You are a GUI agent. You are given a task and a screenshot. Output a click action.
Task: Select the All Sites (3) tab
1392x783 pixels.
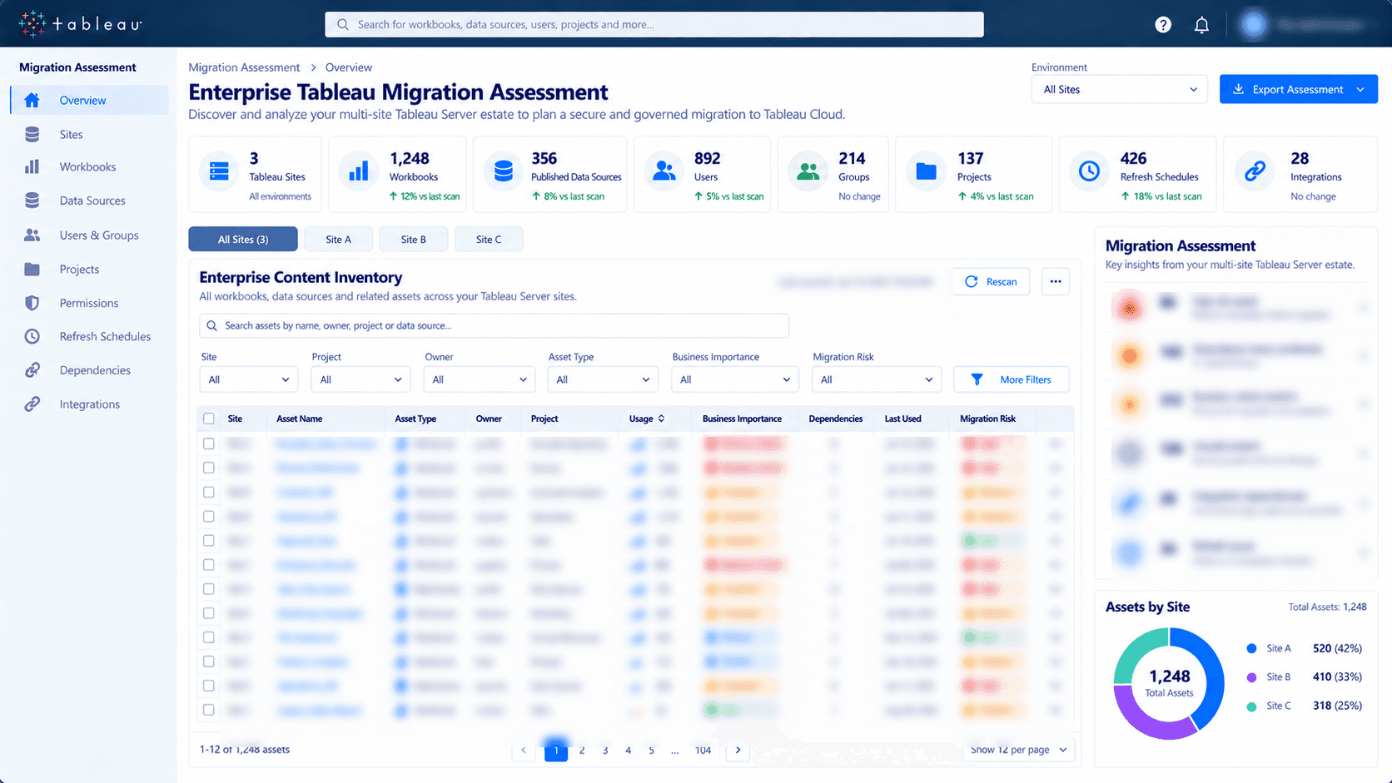click(x=243, y=239)
